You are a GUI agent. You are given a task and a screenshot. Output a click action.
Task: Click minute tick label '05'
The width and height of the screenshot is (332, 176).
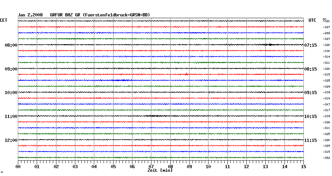[x=113, y=167]
